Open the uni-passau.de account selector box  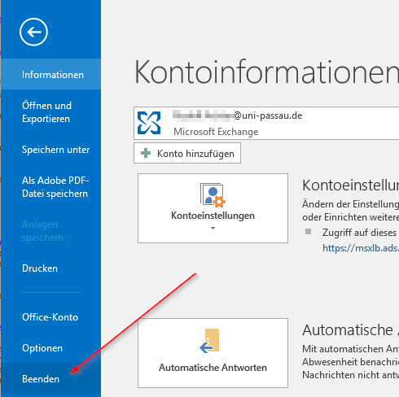[x=266, y=123]
